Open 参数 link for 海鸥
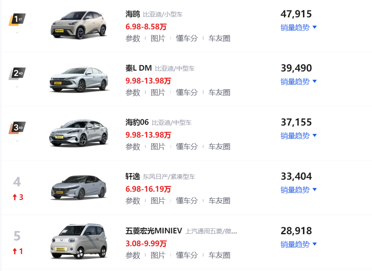Viewport: 372px width, 271px height. tap(133, 38)
